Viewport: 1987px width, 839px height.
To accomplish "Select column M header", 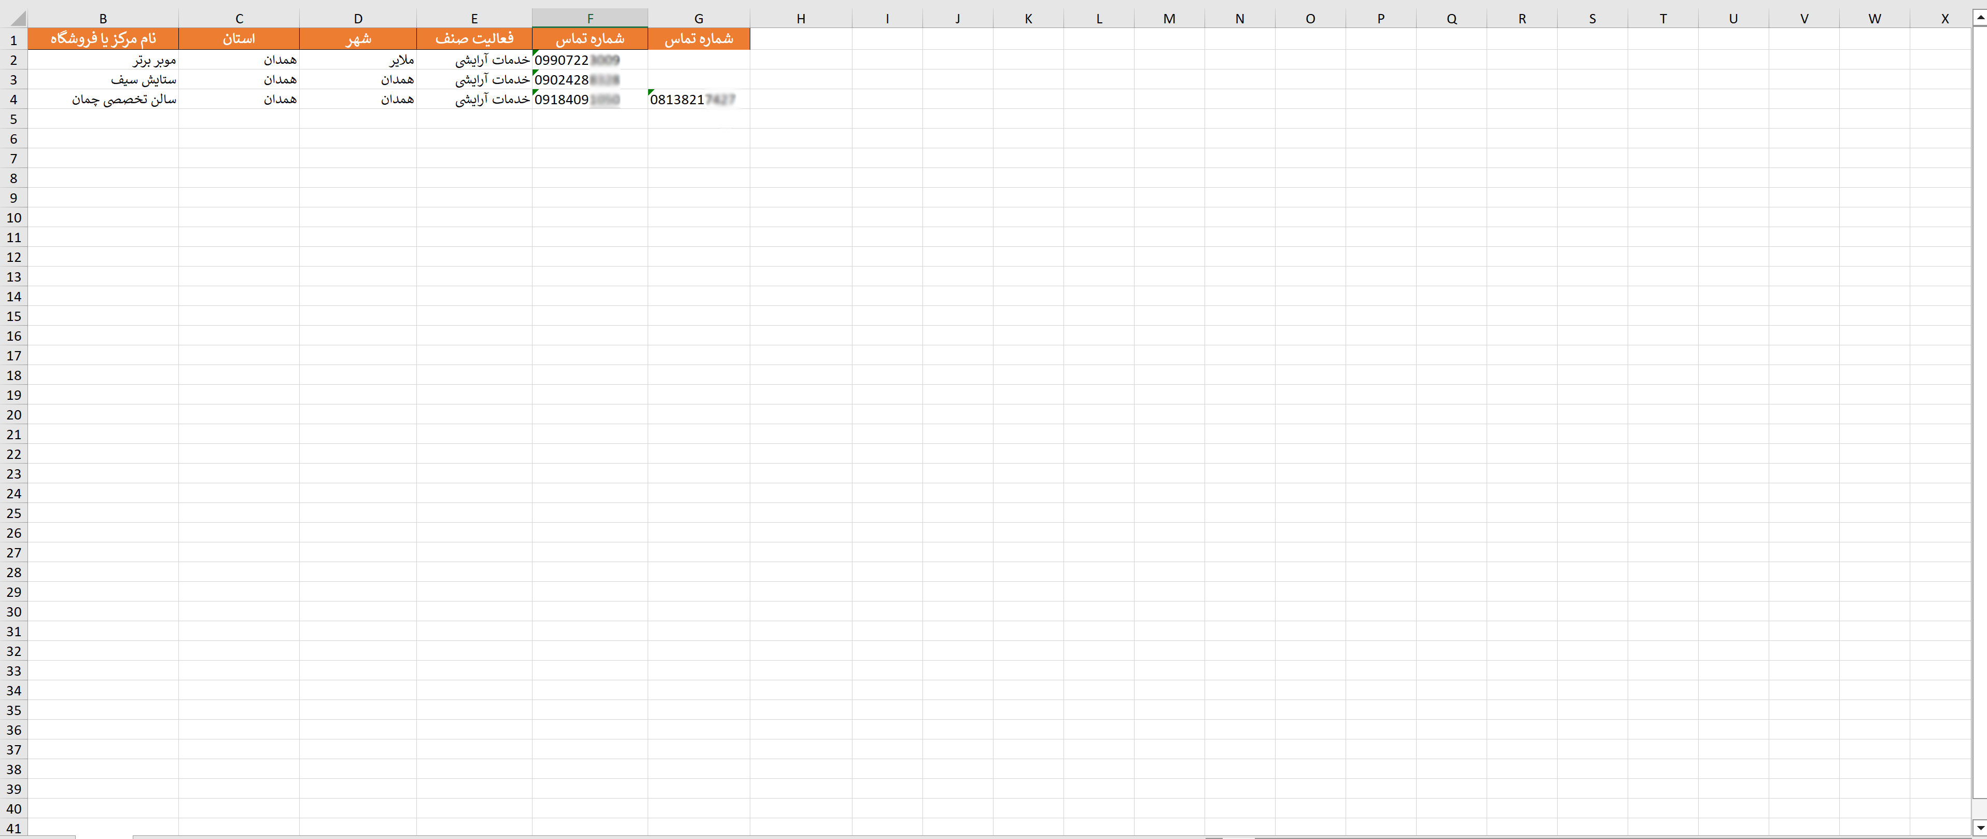I will 1169,19.
